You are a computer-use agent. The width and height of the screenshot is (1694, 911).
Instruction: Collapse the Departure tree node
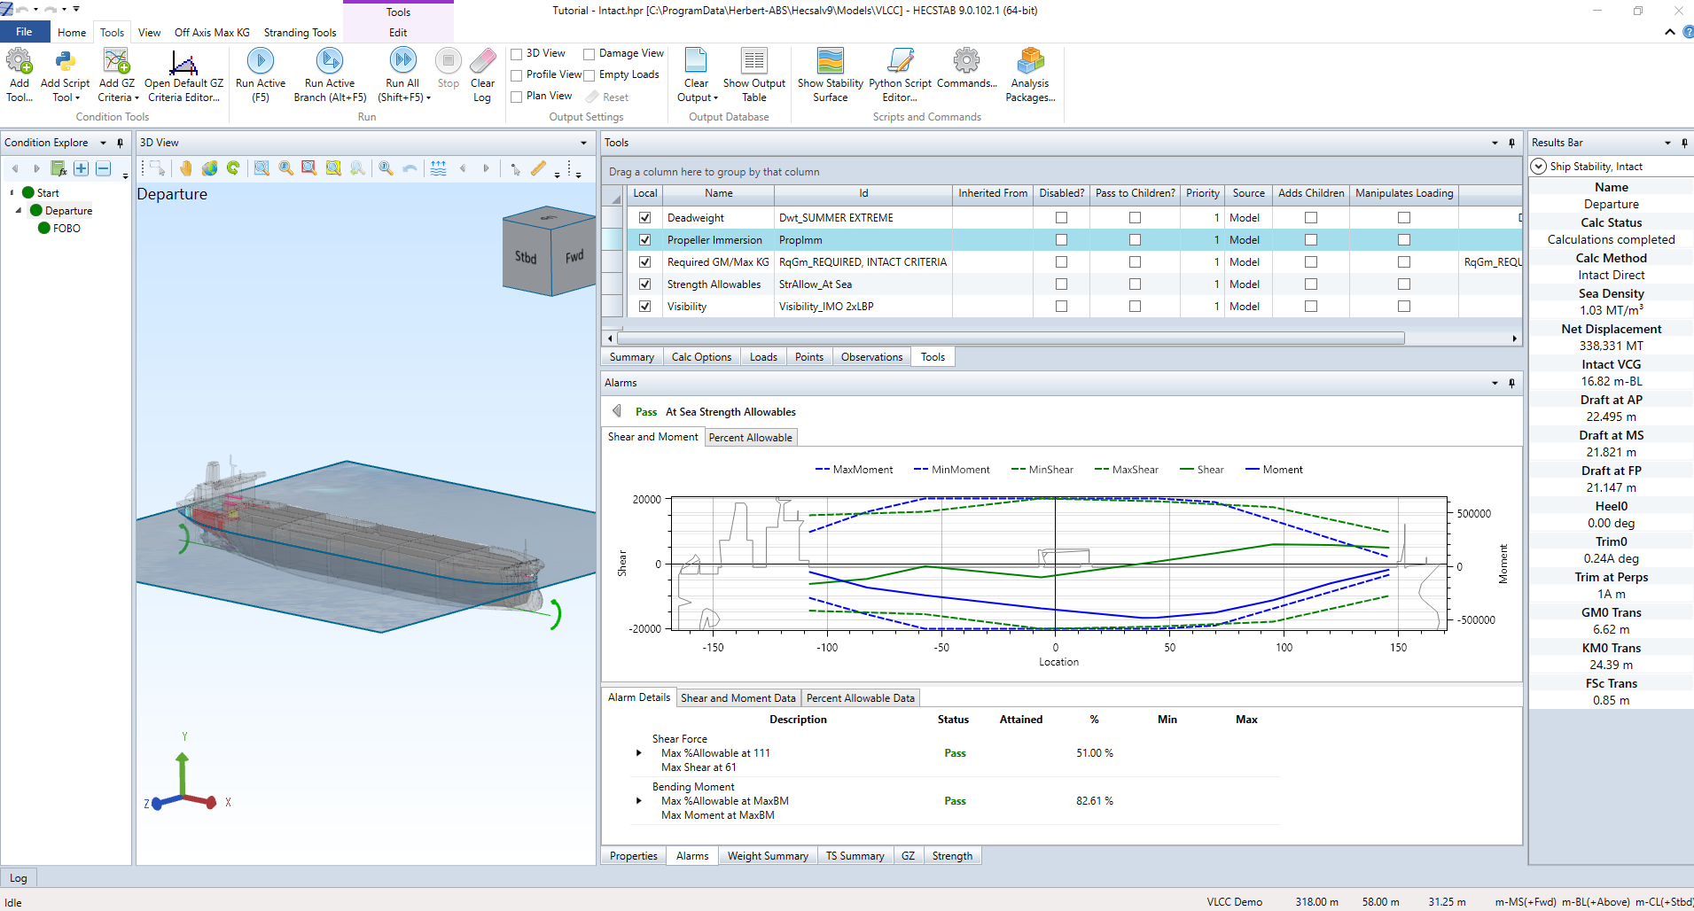pos(19,211)
